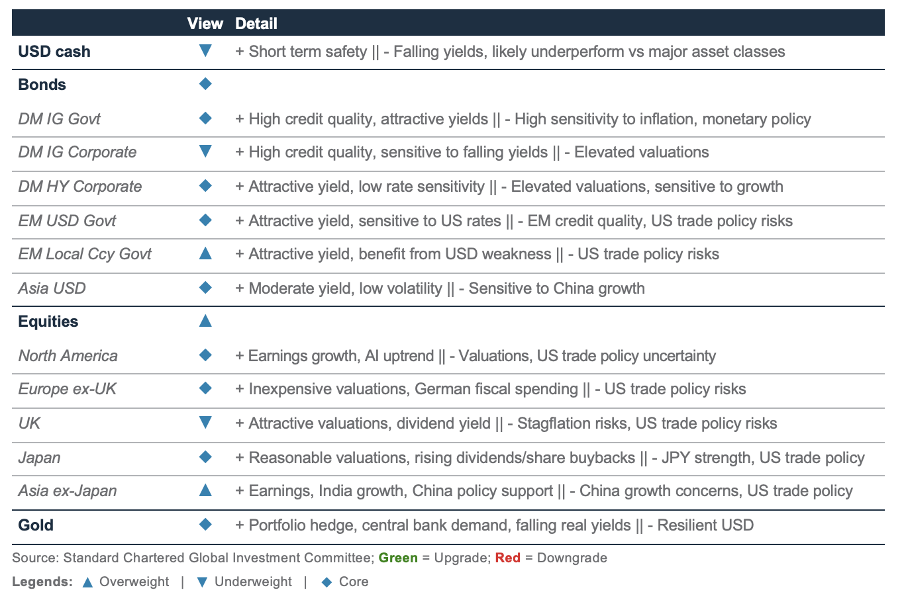Select the core diamond for Japan

[x=205, y=457]
